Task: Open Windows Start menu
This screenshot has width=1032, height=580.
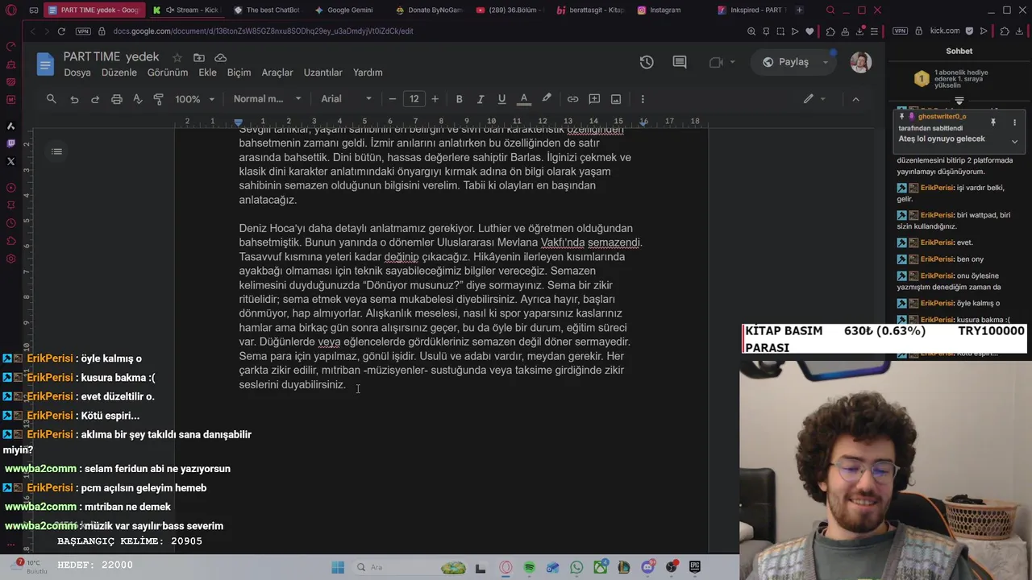Action: pyautogui.click(x=338, y=567)
